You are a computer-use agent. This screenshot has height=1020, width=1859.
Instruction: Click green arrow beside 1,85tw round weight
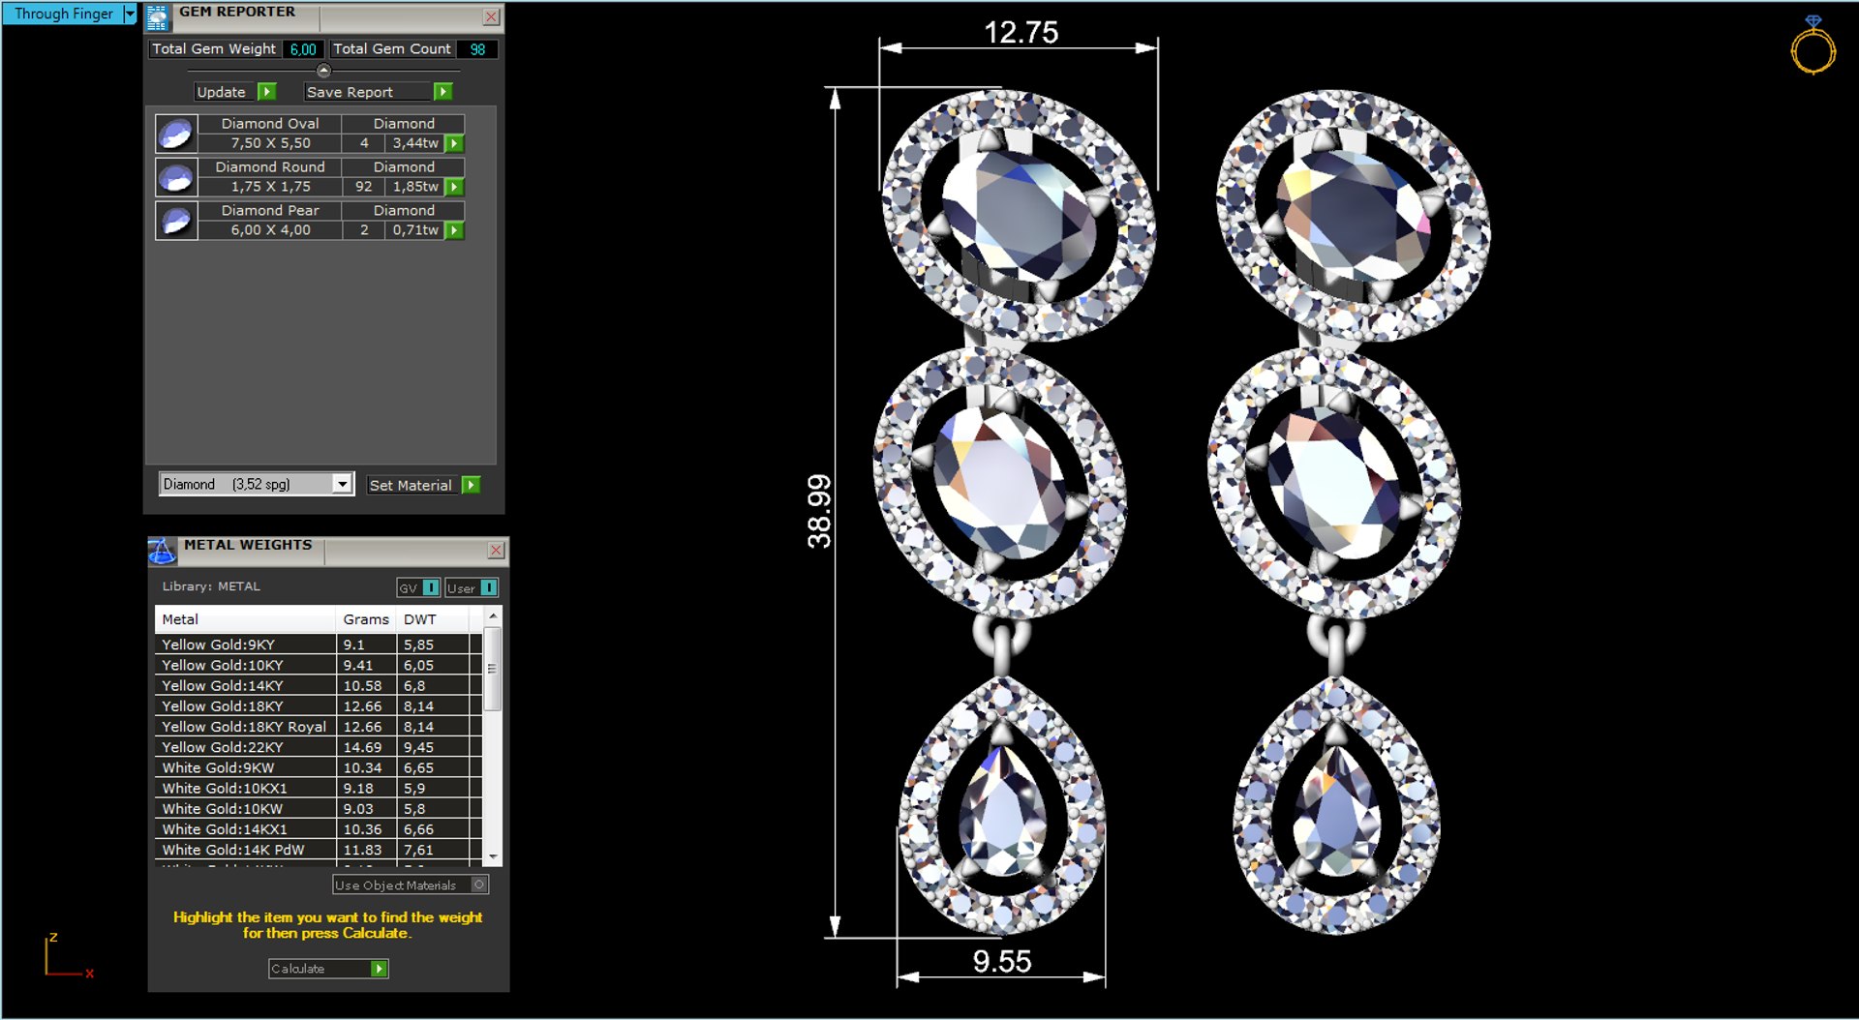point(454,187)
